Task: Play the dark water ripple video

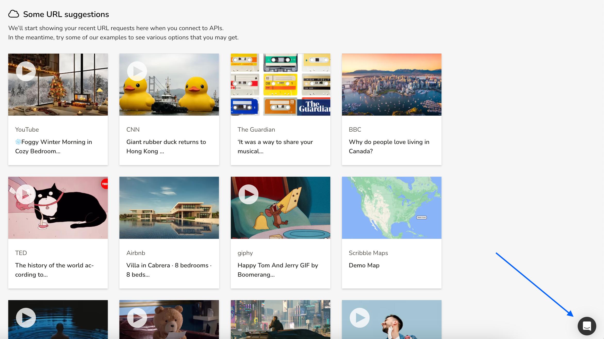Action: pyautogui.click(x=26, y=318)
